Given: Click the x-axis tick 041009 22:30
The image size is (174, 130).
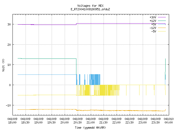Looking at the screenshot, I should coord(129,121).
